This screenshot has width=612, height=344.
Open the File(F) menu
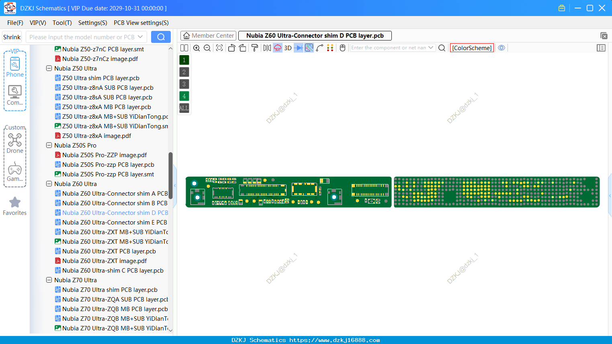pyautogui.click(x=15, y=23)
